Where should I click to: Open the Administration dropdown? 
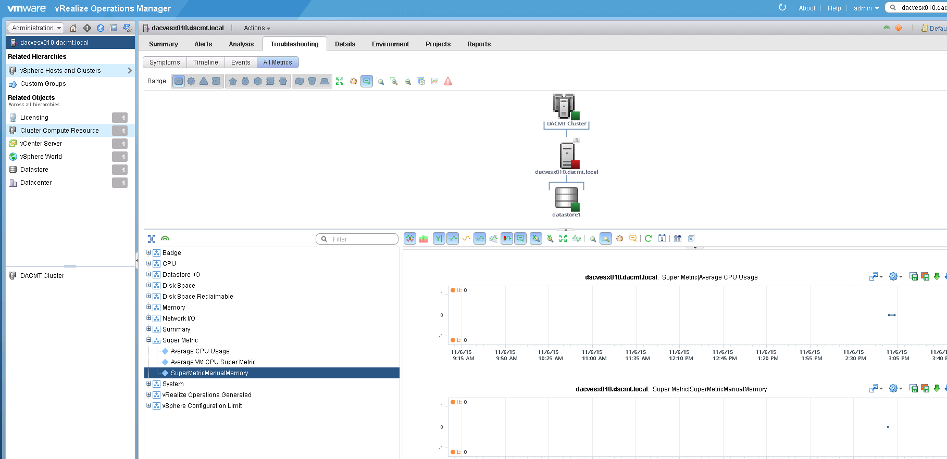36,28
